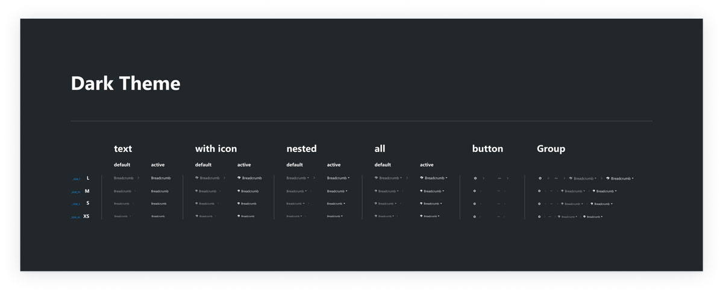Click the ellipsis button in button column, L row
This screenshot has height=293, width=723.
pyautogui.click(x=499, y=178)
